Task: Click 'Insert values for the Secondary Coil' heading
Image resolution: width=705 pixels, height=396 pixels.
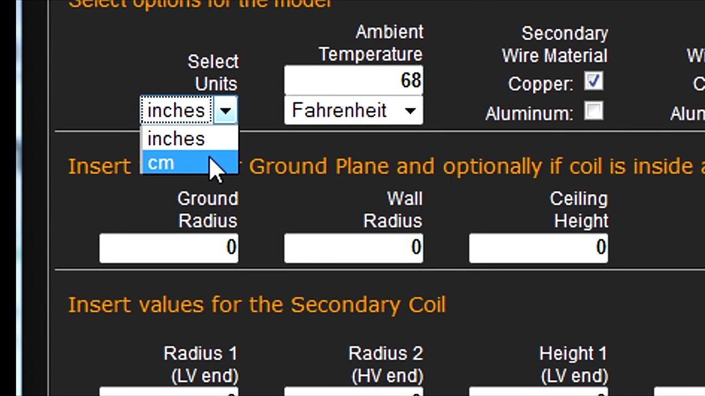Action: tap(257, 305)
